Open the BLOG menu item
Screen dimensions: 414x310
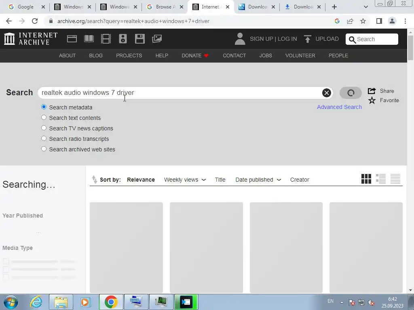tap(96, 56)
